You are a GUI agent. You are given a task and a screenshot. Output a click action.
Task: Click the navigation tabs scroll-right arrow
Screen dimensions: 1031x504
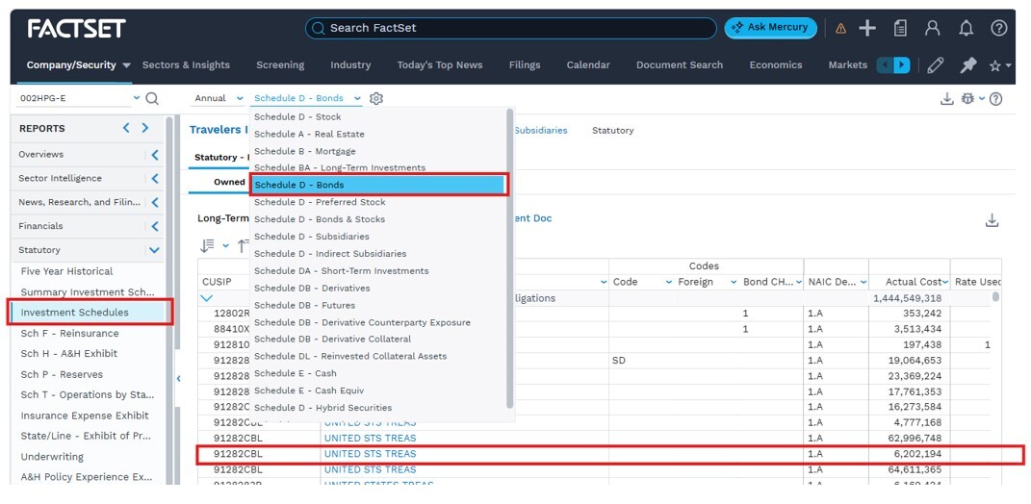901,65
